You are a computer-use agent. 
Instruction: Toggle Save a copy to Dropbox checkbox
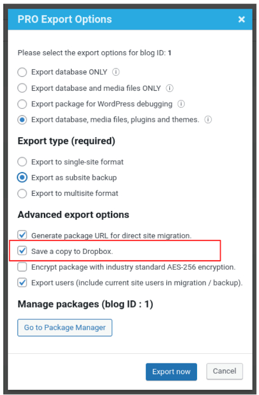tap(22, 251)
